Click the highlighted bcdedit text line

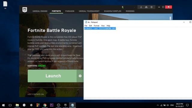pyautogui.click(x=100, y=28)
